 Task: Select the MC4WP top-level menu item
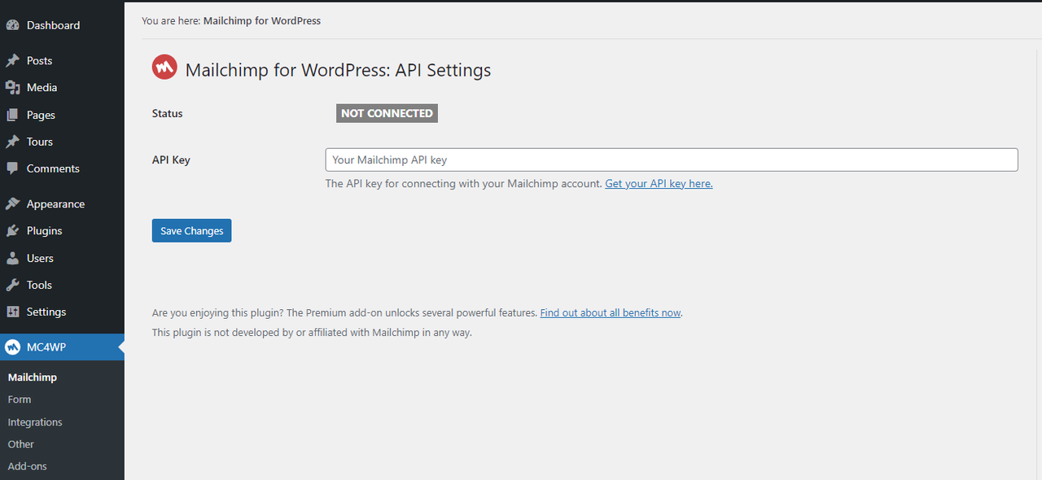tap(62, 347)
